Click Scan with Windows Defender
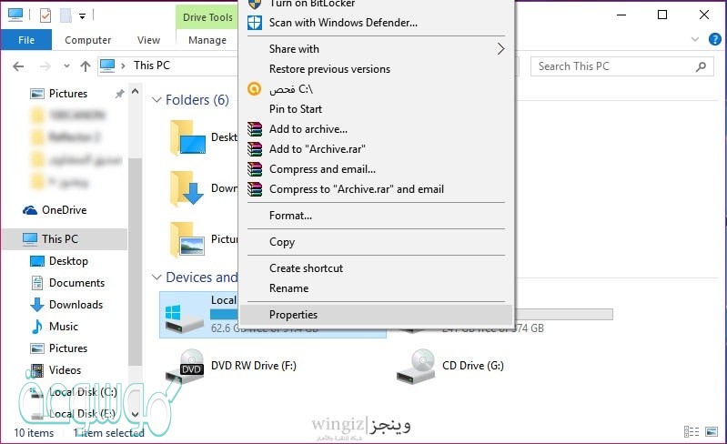Image resolution: width=727 pixels, height=444 pixels. (x=343, y=22)
